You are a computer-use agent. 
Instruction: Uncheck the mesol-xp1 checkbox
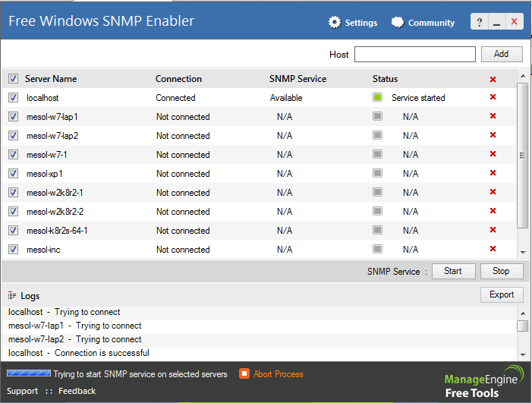tap(13, 174)
